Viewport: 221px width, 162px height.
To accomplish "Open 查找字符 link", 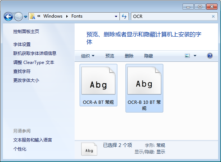I will [22, 71].
